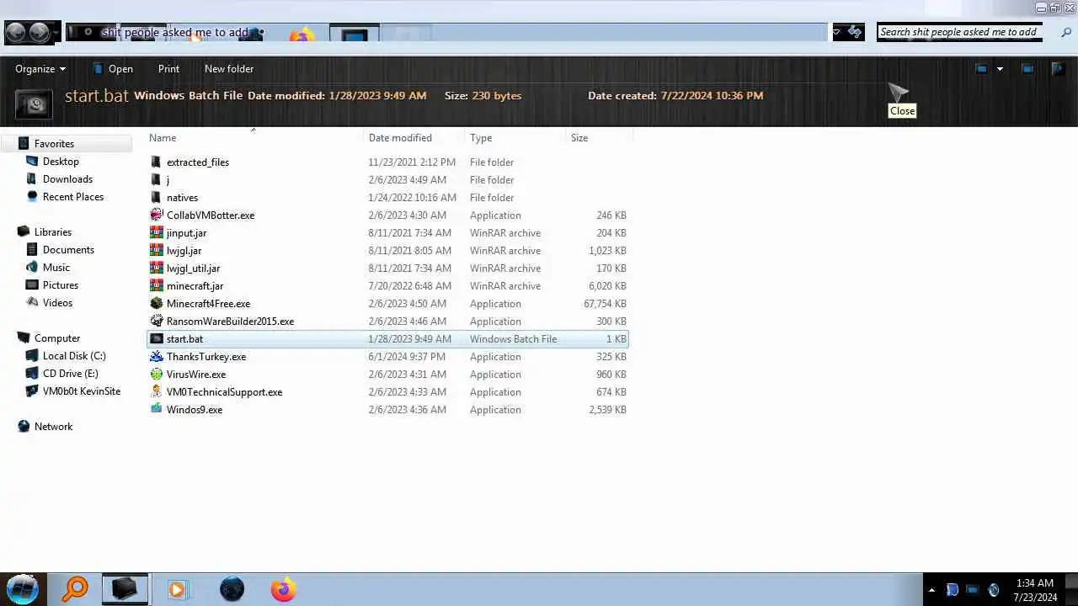Click "Date modified: 1/28/2023 9:49 AM" detail

point(337,96)
